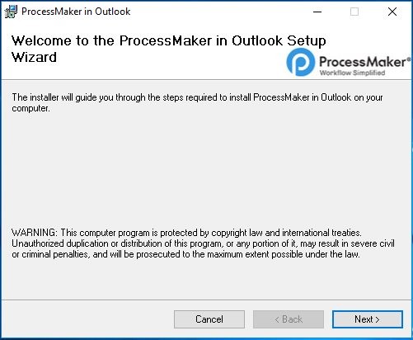Click the installer will guide you description

coord(197,103)
